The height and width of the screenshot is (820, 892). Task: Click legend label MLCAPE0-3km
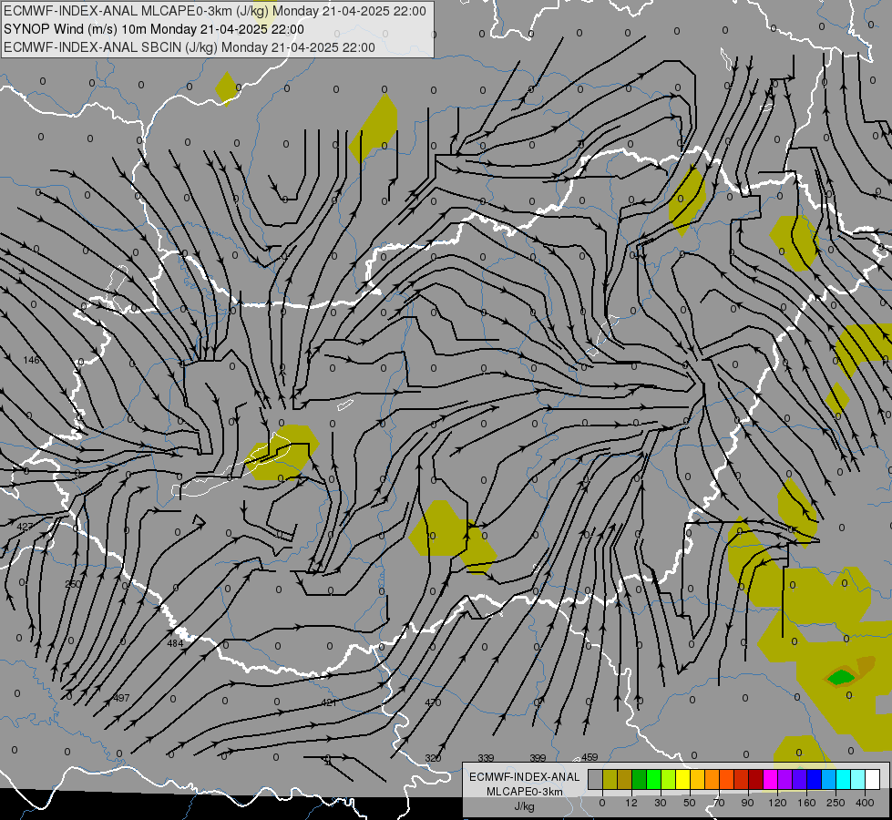click(525, 792)
